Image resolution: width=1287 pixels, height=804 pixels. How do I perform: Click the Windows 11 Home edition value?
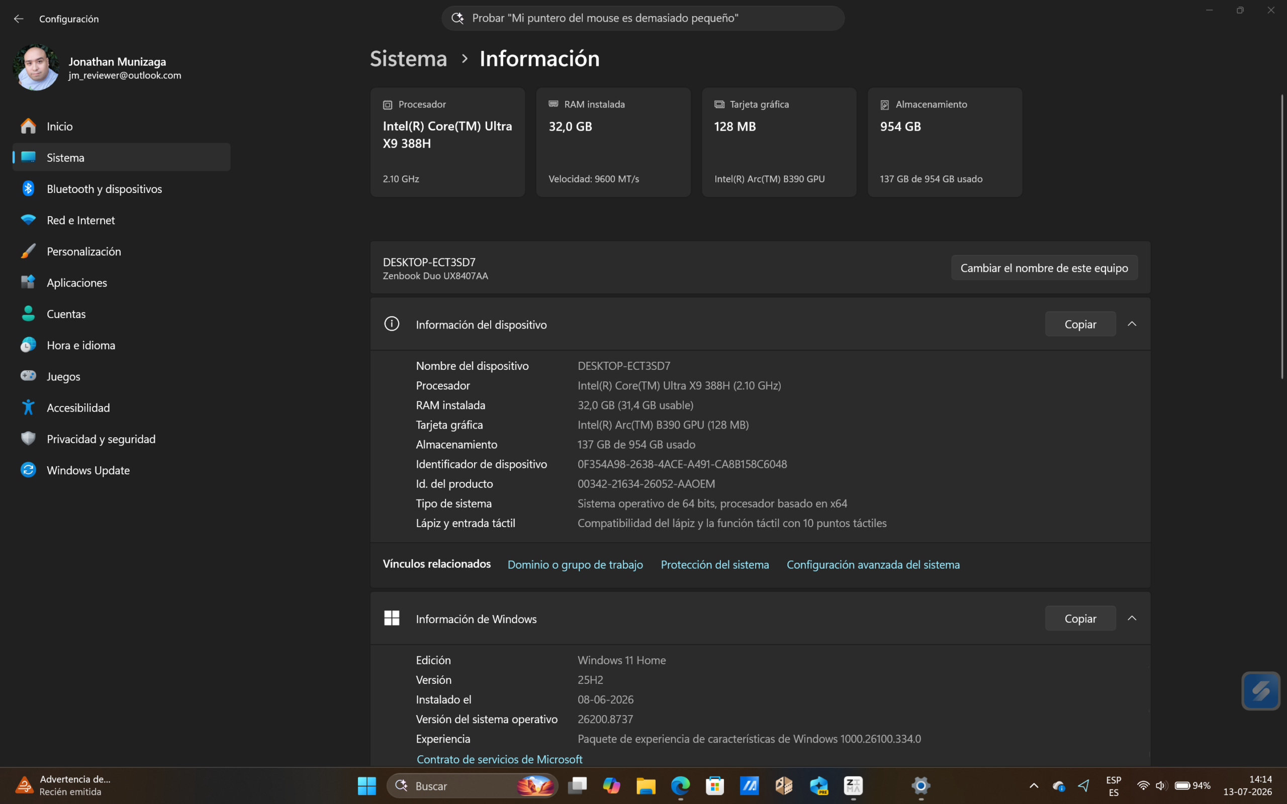[622, 660]
